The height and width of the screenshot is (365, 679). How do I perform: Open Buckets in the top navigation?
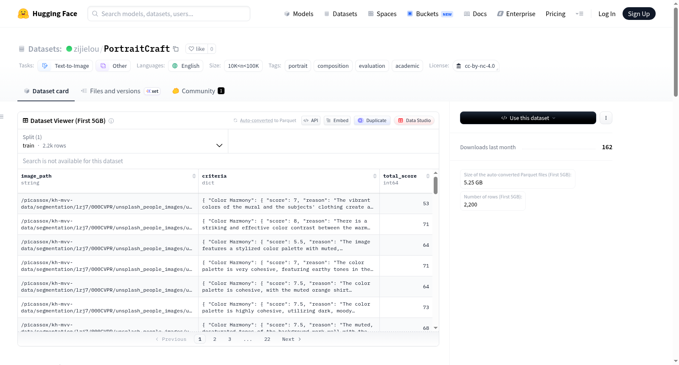(x=430, y=14)
